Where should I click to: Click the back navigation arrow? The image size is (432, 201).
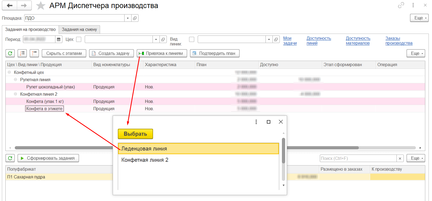tap(10, 5)
